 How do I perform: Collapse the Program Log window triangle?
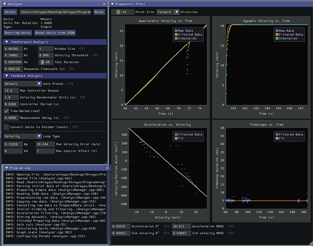7,168
